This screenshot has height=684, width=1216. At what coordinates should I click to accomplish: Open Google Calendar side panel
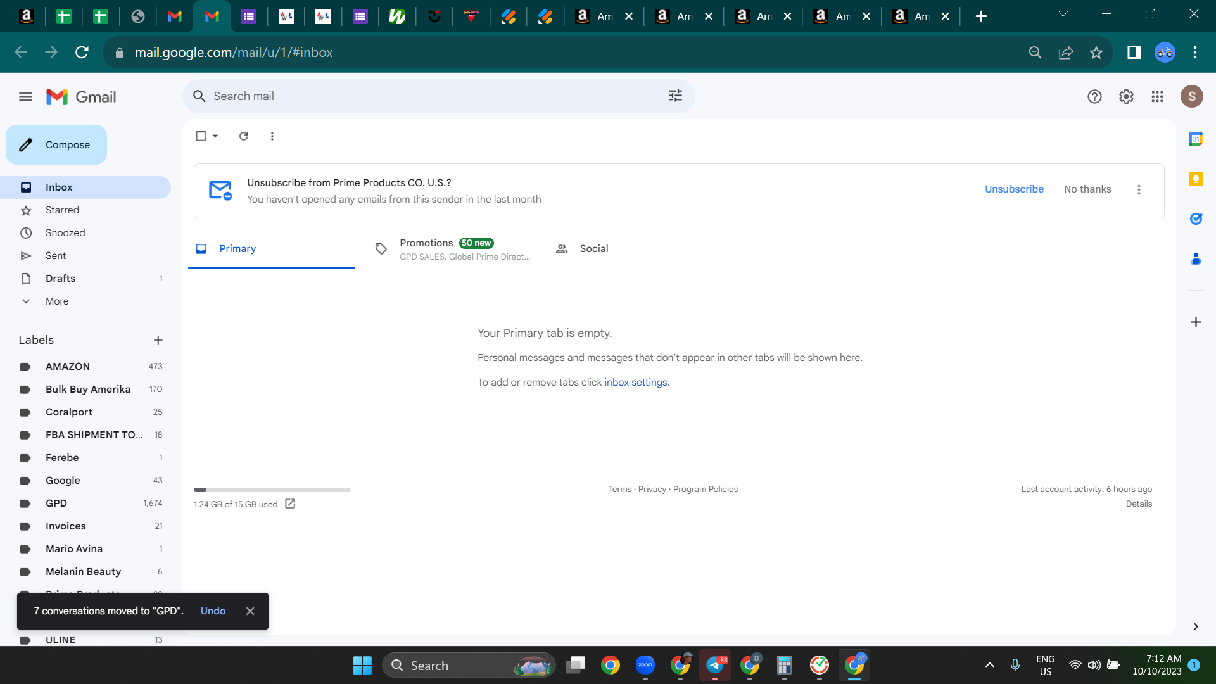click(x=1196, y=139)
